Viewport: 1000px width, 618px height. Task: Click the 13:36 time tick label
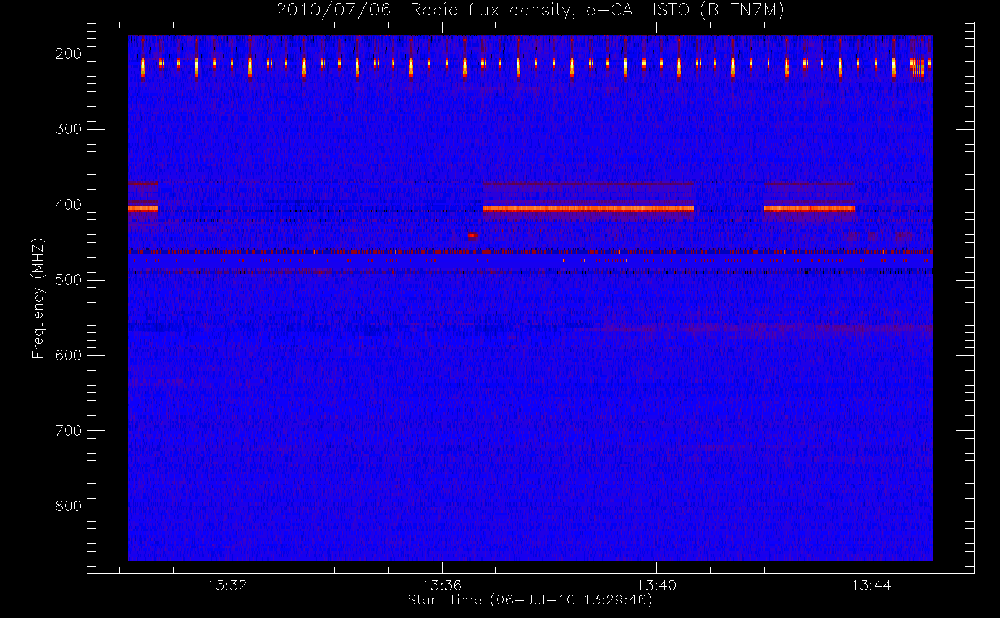pos(442,585)
